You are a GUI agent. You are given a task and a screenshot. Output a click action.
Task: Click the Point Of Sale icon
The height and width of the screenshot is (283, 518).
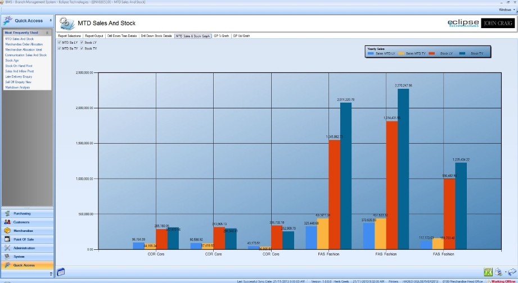(7, 239)
